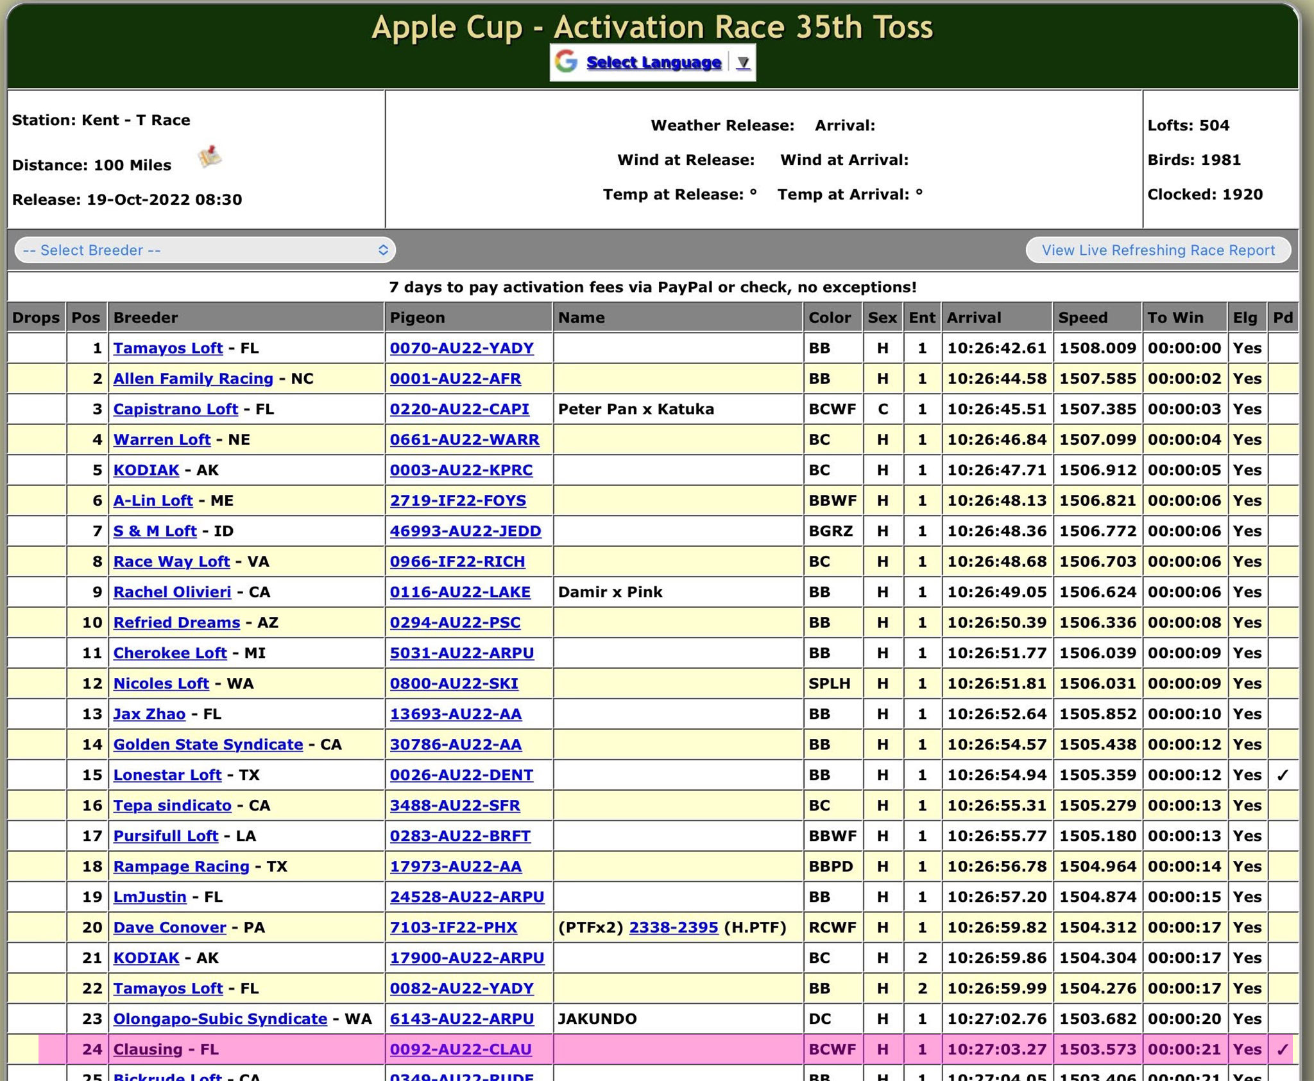Click the paid checkmark in Clausing row
The height and width of the screenshot is (1081, 1314).
click(1282, 1050)
